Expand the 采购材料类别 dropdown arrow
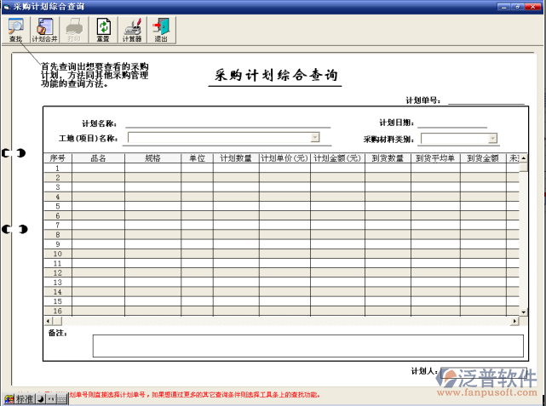Screen dimensions: 546x406 pyautogui.click(x=492, y=139)
